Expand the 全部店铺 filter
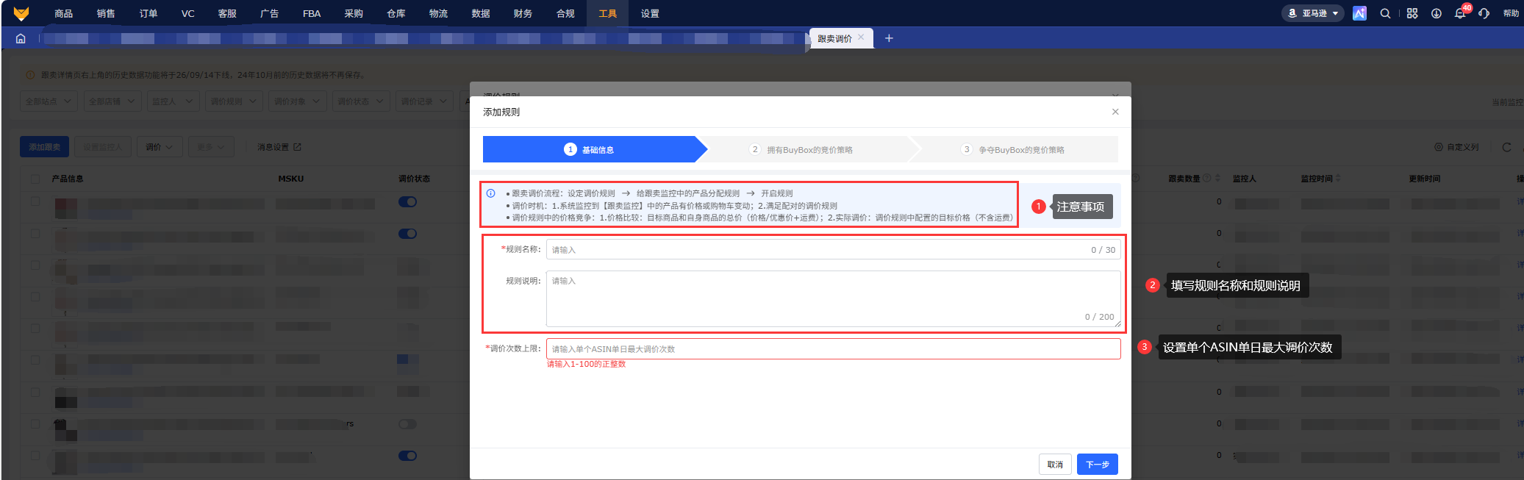This screenshot has width=1524, height=480. [x=112, y=101]
